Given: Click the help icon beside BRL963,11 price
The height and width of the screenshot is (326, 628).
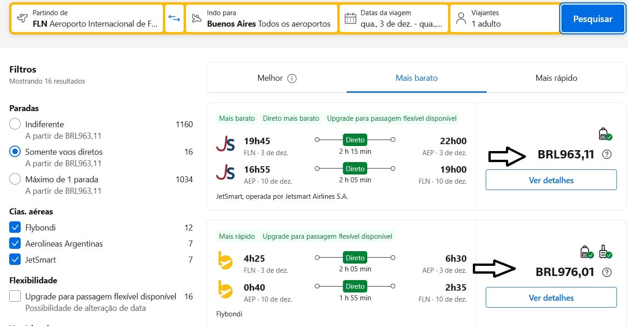Looking at the screenshot, I should point(606,155).
